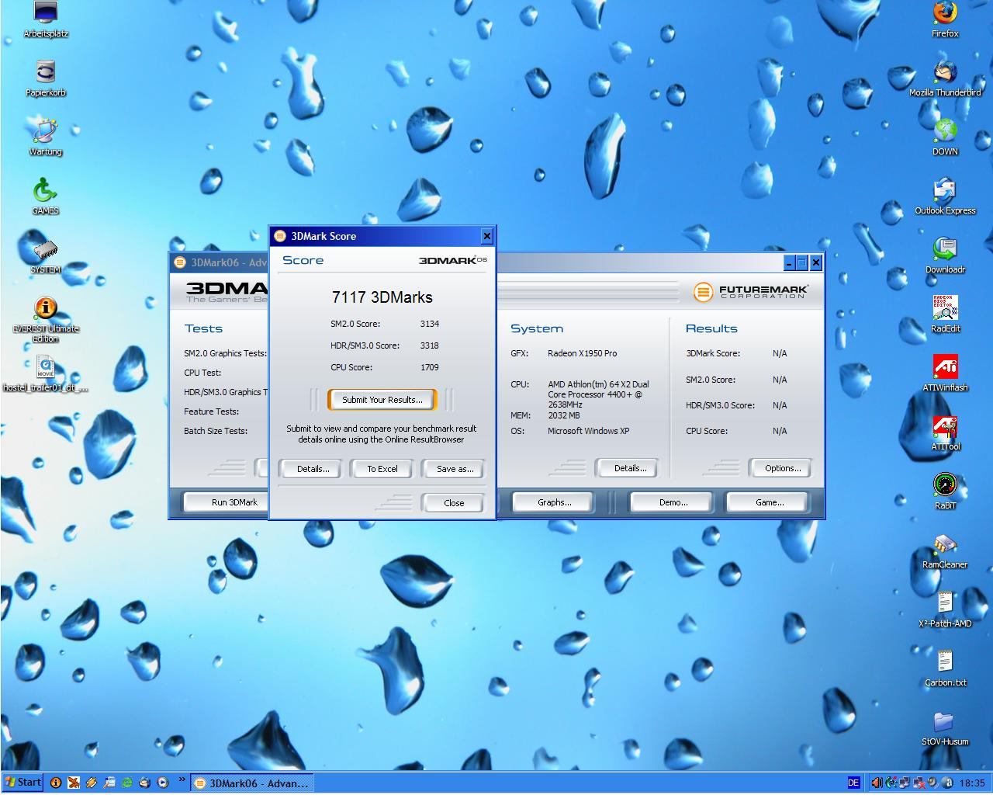Open score Details in 3DMark Score dialog
This screenshot has width=993, height=795.
point(313,469)
